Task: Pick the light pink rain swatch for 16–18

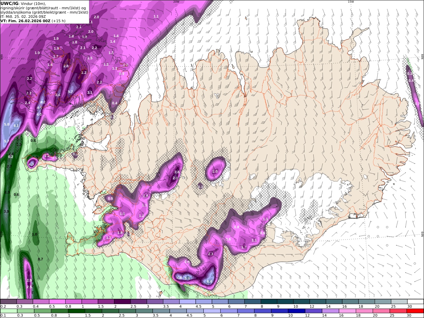Action: [x=347, y=311]
